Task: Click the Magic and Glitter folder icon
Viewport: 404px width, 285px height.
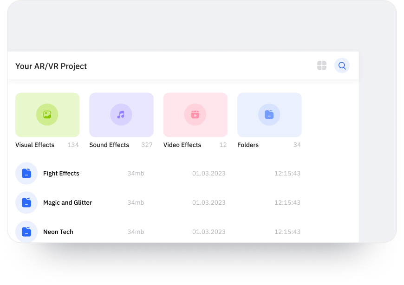Action: pyautogui.click(x=26, y=203)
